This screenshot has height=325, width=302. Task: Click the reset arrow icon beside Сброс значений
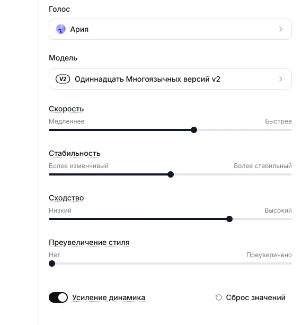tap(218, 297)
